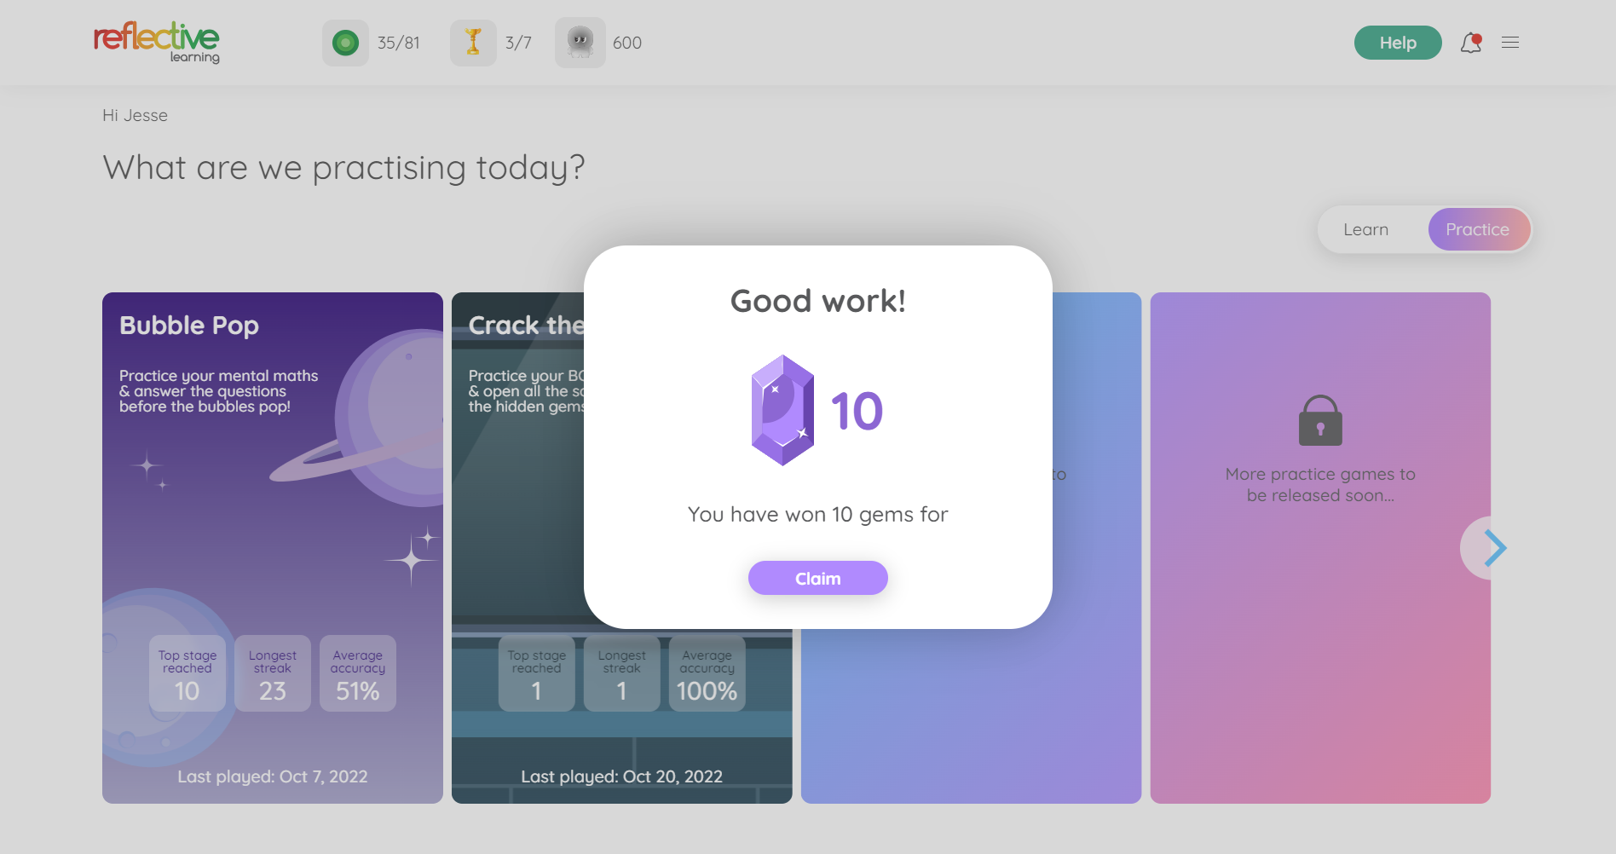The width and height of the screenshot is (1616, 854).
Task: Open the hamburger menu
Action: pos(1510,43)
